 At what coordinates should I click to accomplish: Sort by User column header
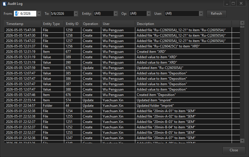118,24
